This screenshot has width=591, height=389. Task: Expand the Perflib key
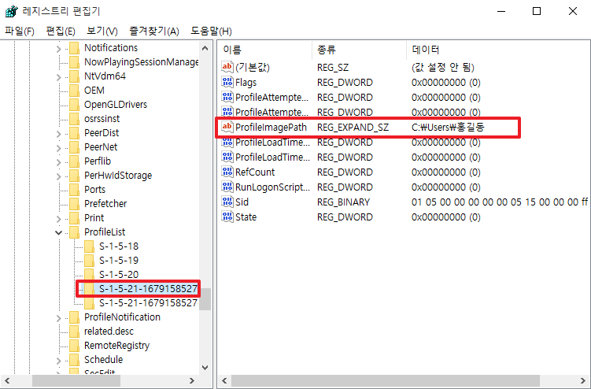58,162
